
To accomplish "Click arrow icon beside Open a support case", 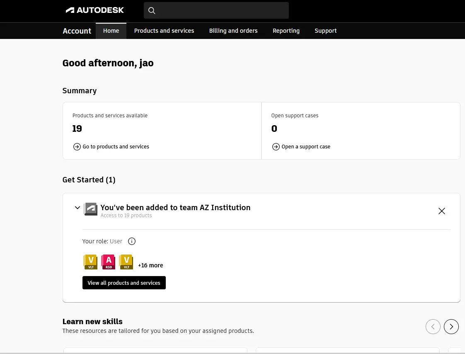I will tap(276, 147).
